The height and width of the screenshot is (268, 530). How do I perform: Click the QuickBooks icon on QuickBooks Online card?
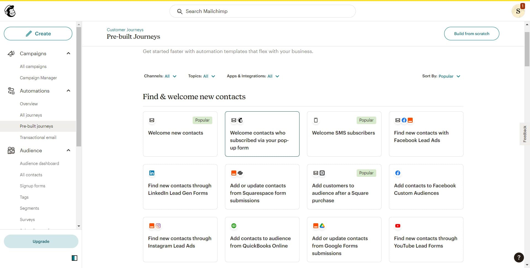coord(234,226)
